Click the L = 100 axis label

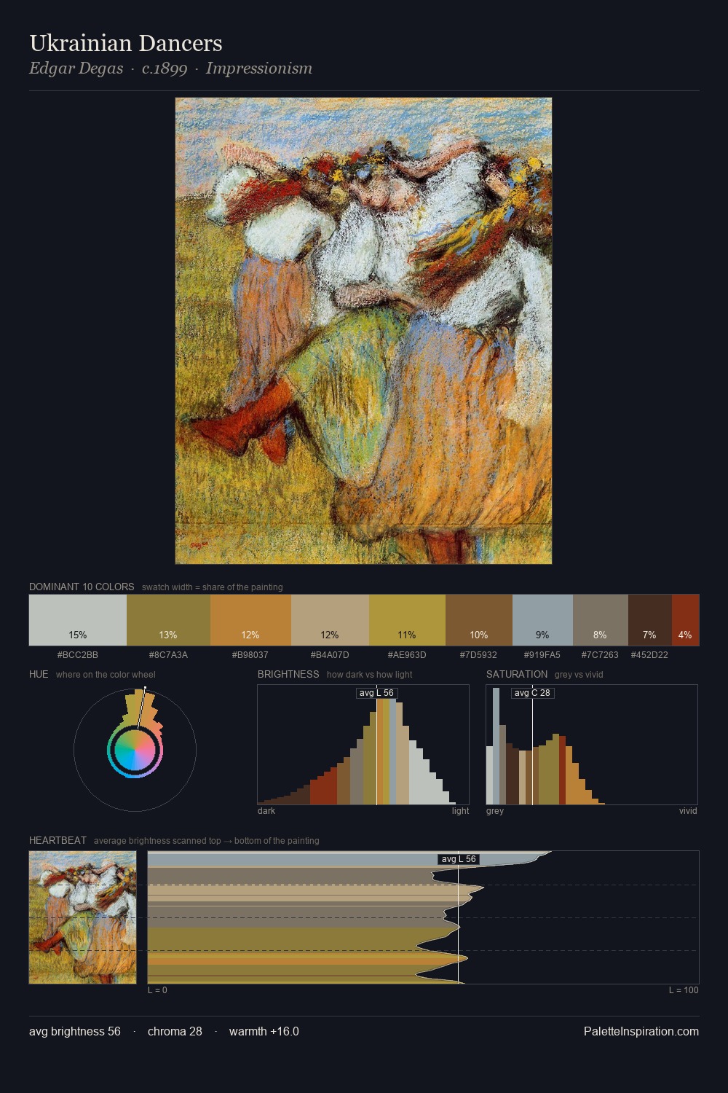click(x=684, y=990)
